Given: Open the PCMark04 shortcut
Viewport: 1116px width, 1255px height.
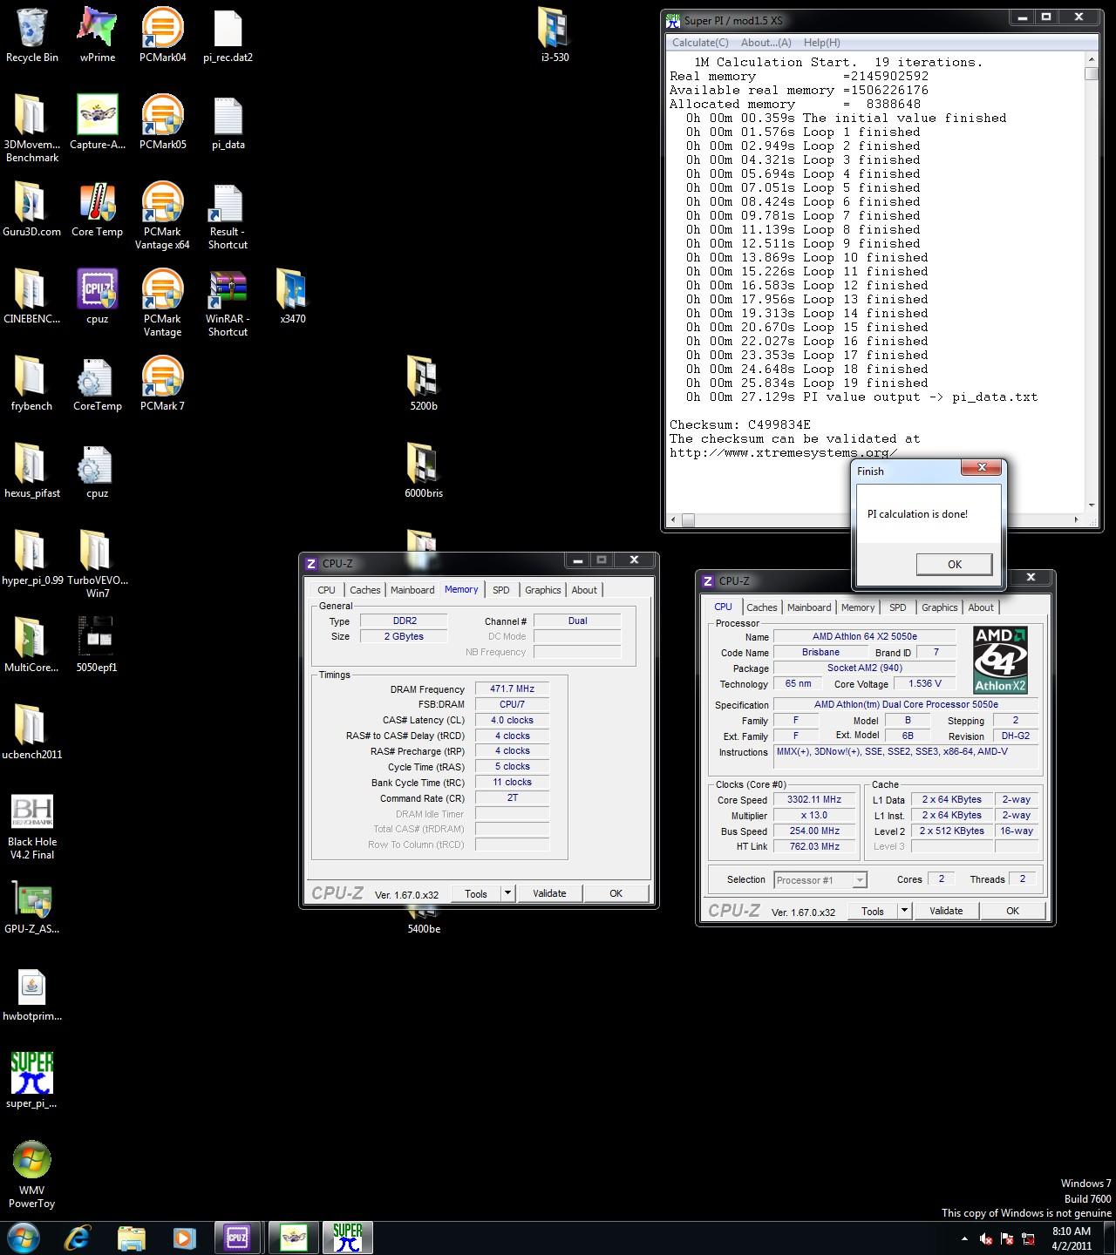Looking at the screenshot, I should (x=162, y=35).
